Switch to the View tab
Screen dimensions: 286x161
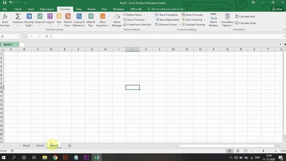pos(104,9)
